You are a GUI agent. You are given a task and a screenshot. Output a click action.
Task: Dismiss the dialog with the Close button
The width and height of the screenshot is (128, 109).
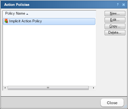click(112, 103)
